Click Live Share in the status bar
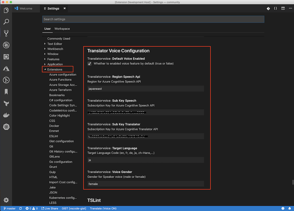 click(50, 208)
